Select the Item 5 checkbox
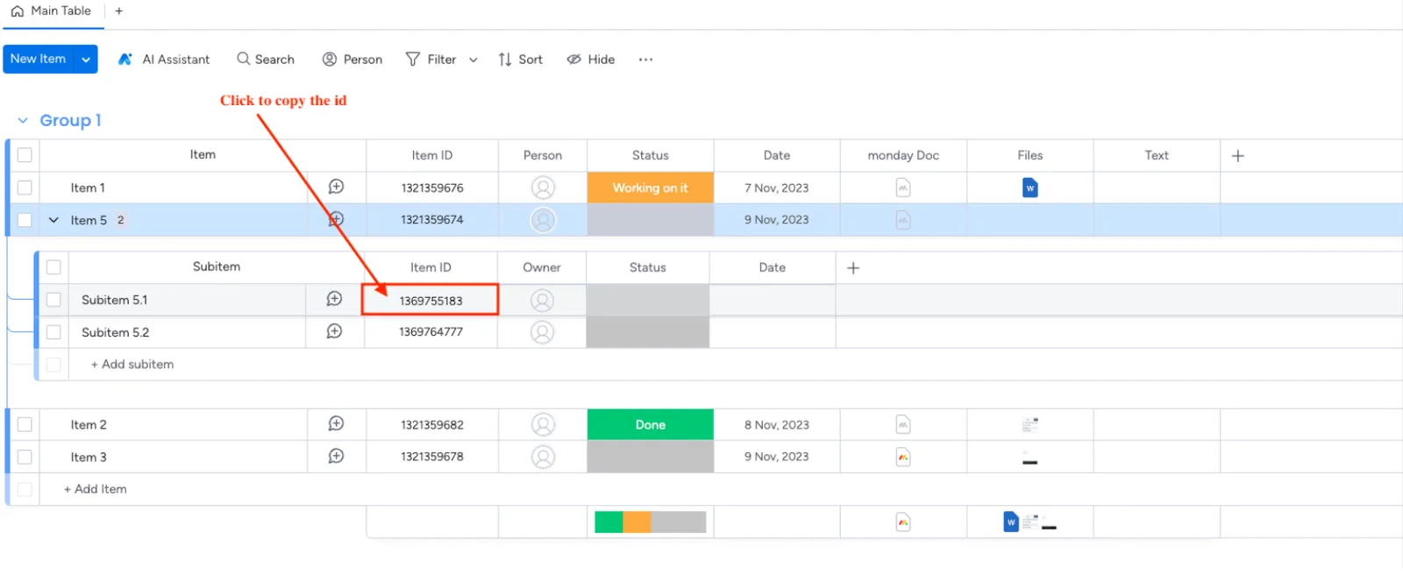The width and height of the screenshot is (1403, 575). tap(25, 220)
